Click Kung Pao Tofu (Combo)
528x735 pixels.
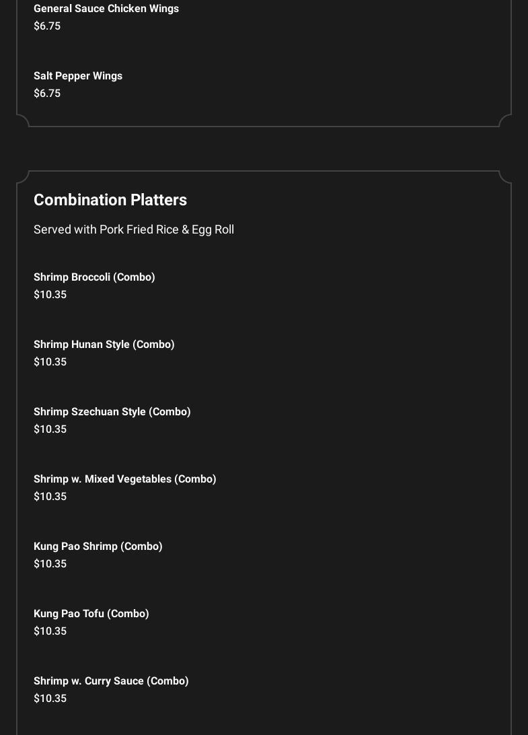[91, 614]
